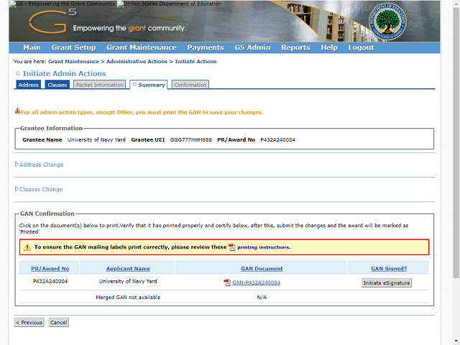This screenshot has width=460, height=345.
Task: Click the vertical page scrollbar
Action: pyautogui.click(x=456, y=172)
